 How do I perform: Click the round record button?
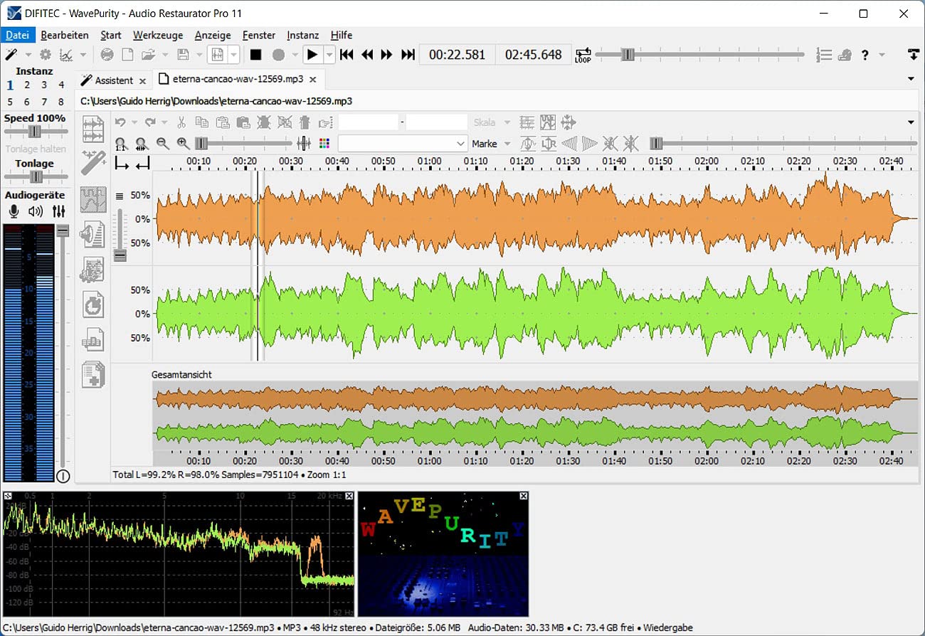pos(278,55)
